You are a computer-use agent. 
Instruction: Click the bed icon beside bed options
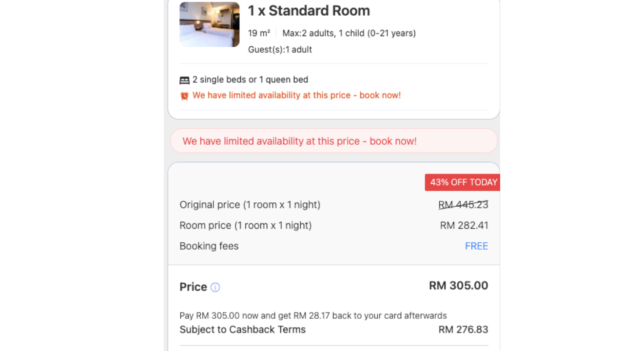click(x=184, y=80)
